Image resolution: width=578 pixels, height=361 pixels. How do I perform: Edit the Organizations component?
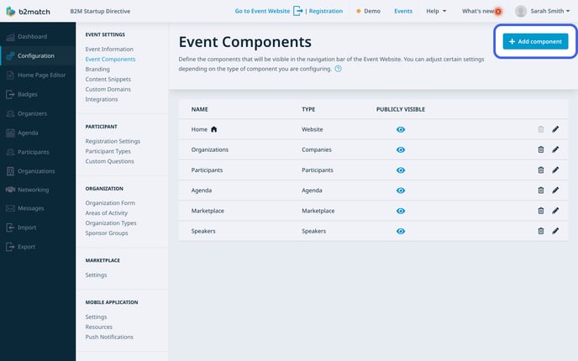[x=555, y=149]
